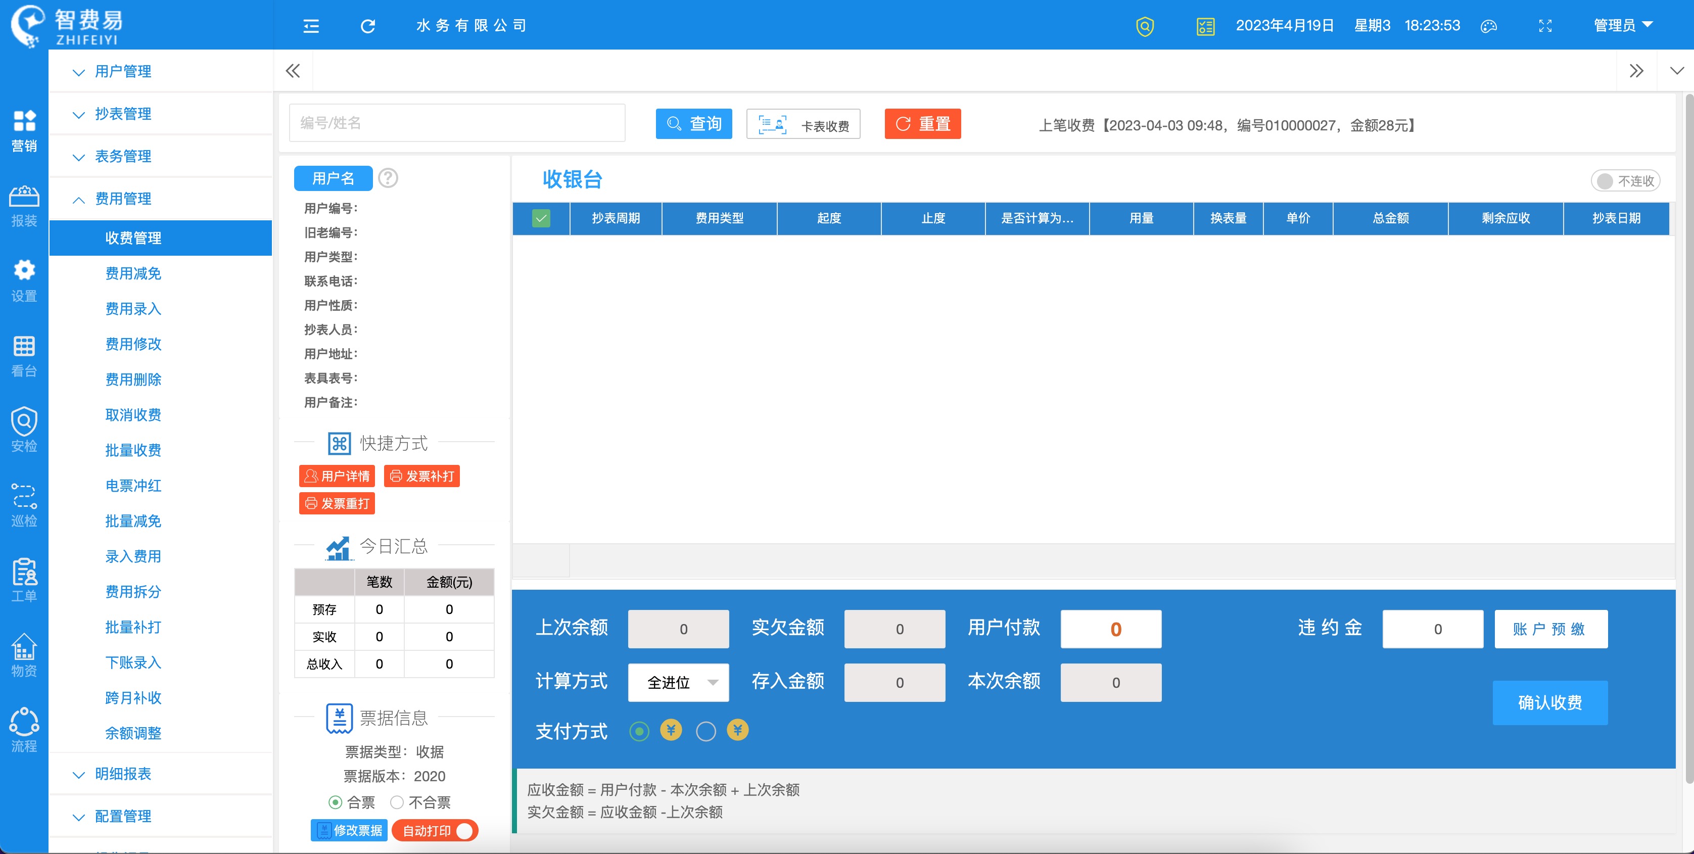1694x854 pixels.
Task: Select the first 支付方式 radio button
Action: [x=639, y=731]
